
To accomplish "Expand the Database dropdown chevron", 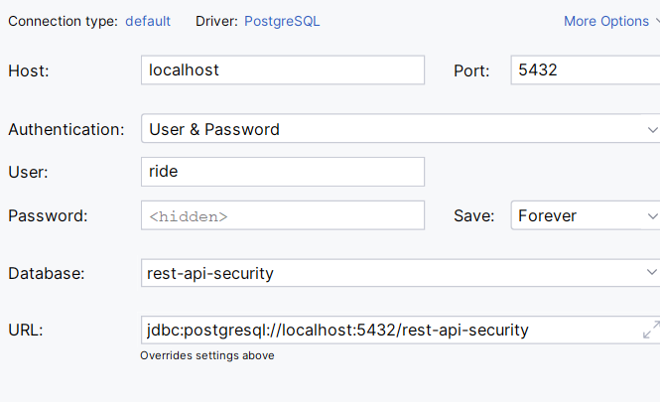I will pyautogui.click(x=652, y=272).
